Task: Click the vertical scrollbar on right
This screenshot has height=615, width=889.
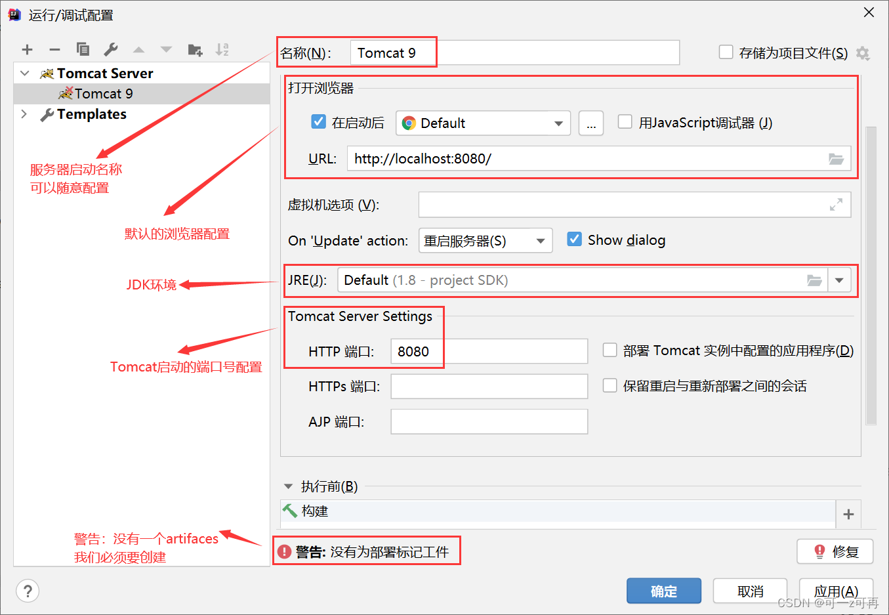Action: 871,276
